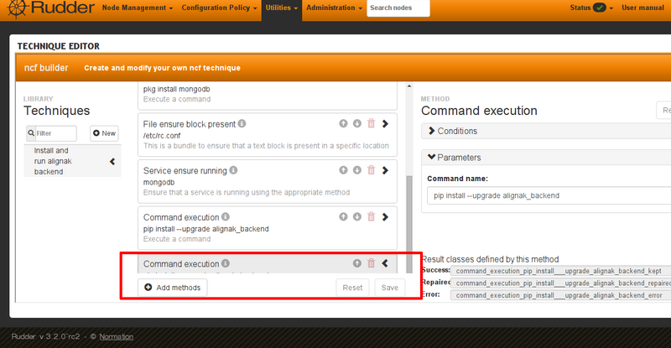
Task: Move File ensure block present down
Action: point(357,123)
